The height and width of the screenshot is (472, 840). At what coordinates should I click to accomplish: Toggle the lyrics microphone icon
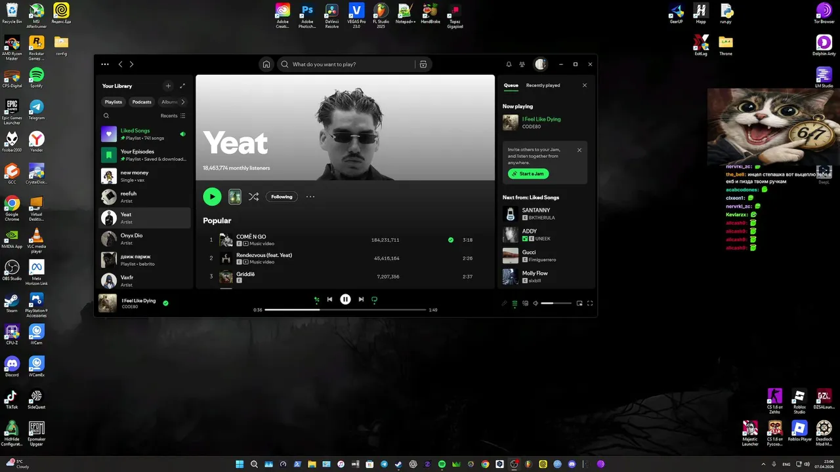click(x=505, y=304)
